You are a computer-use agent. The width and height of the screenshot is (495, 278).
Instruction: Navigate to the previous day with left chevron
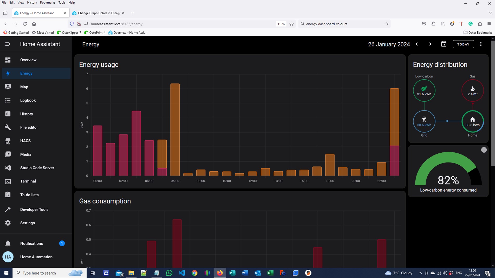tap(417, 44)
